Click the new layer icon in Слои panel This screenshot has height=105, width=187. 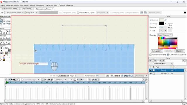pyautogui.click(x=150, y=61)
